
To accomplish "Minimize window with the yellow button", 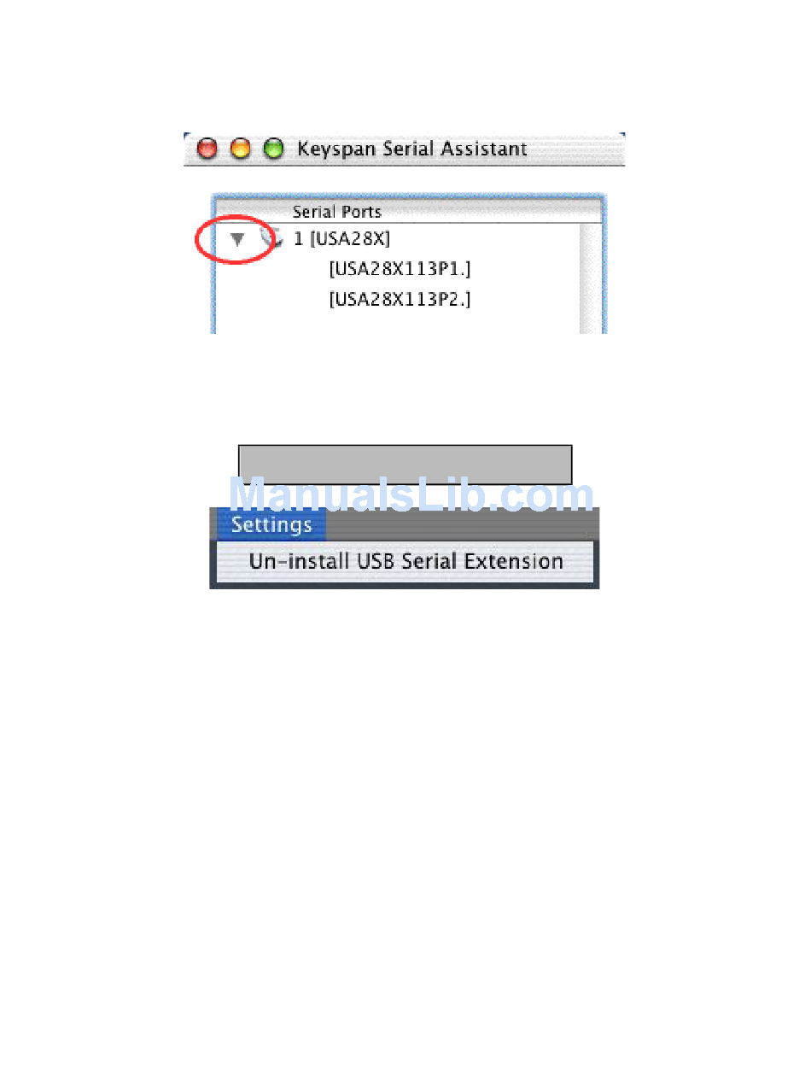I will coord(241,149).
